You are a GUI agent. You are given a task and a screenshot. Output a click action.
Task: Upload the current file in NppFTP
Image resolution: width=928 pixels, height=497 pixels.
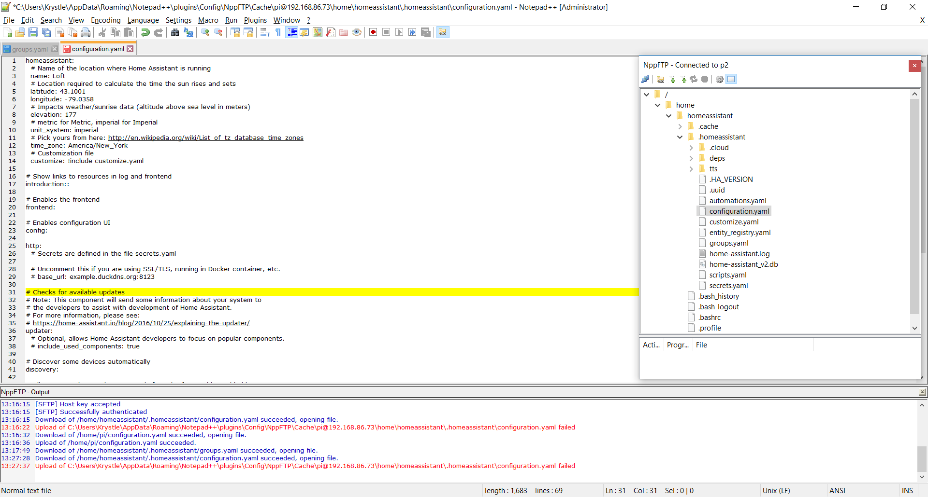click(x=684, y=79)
